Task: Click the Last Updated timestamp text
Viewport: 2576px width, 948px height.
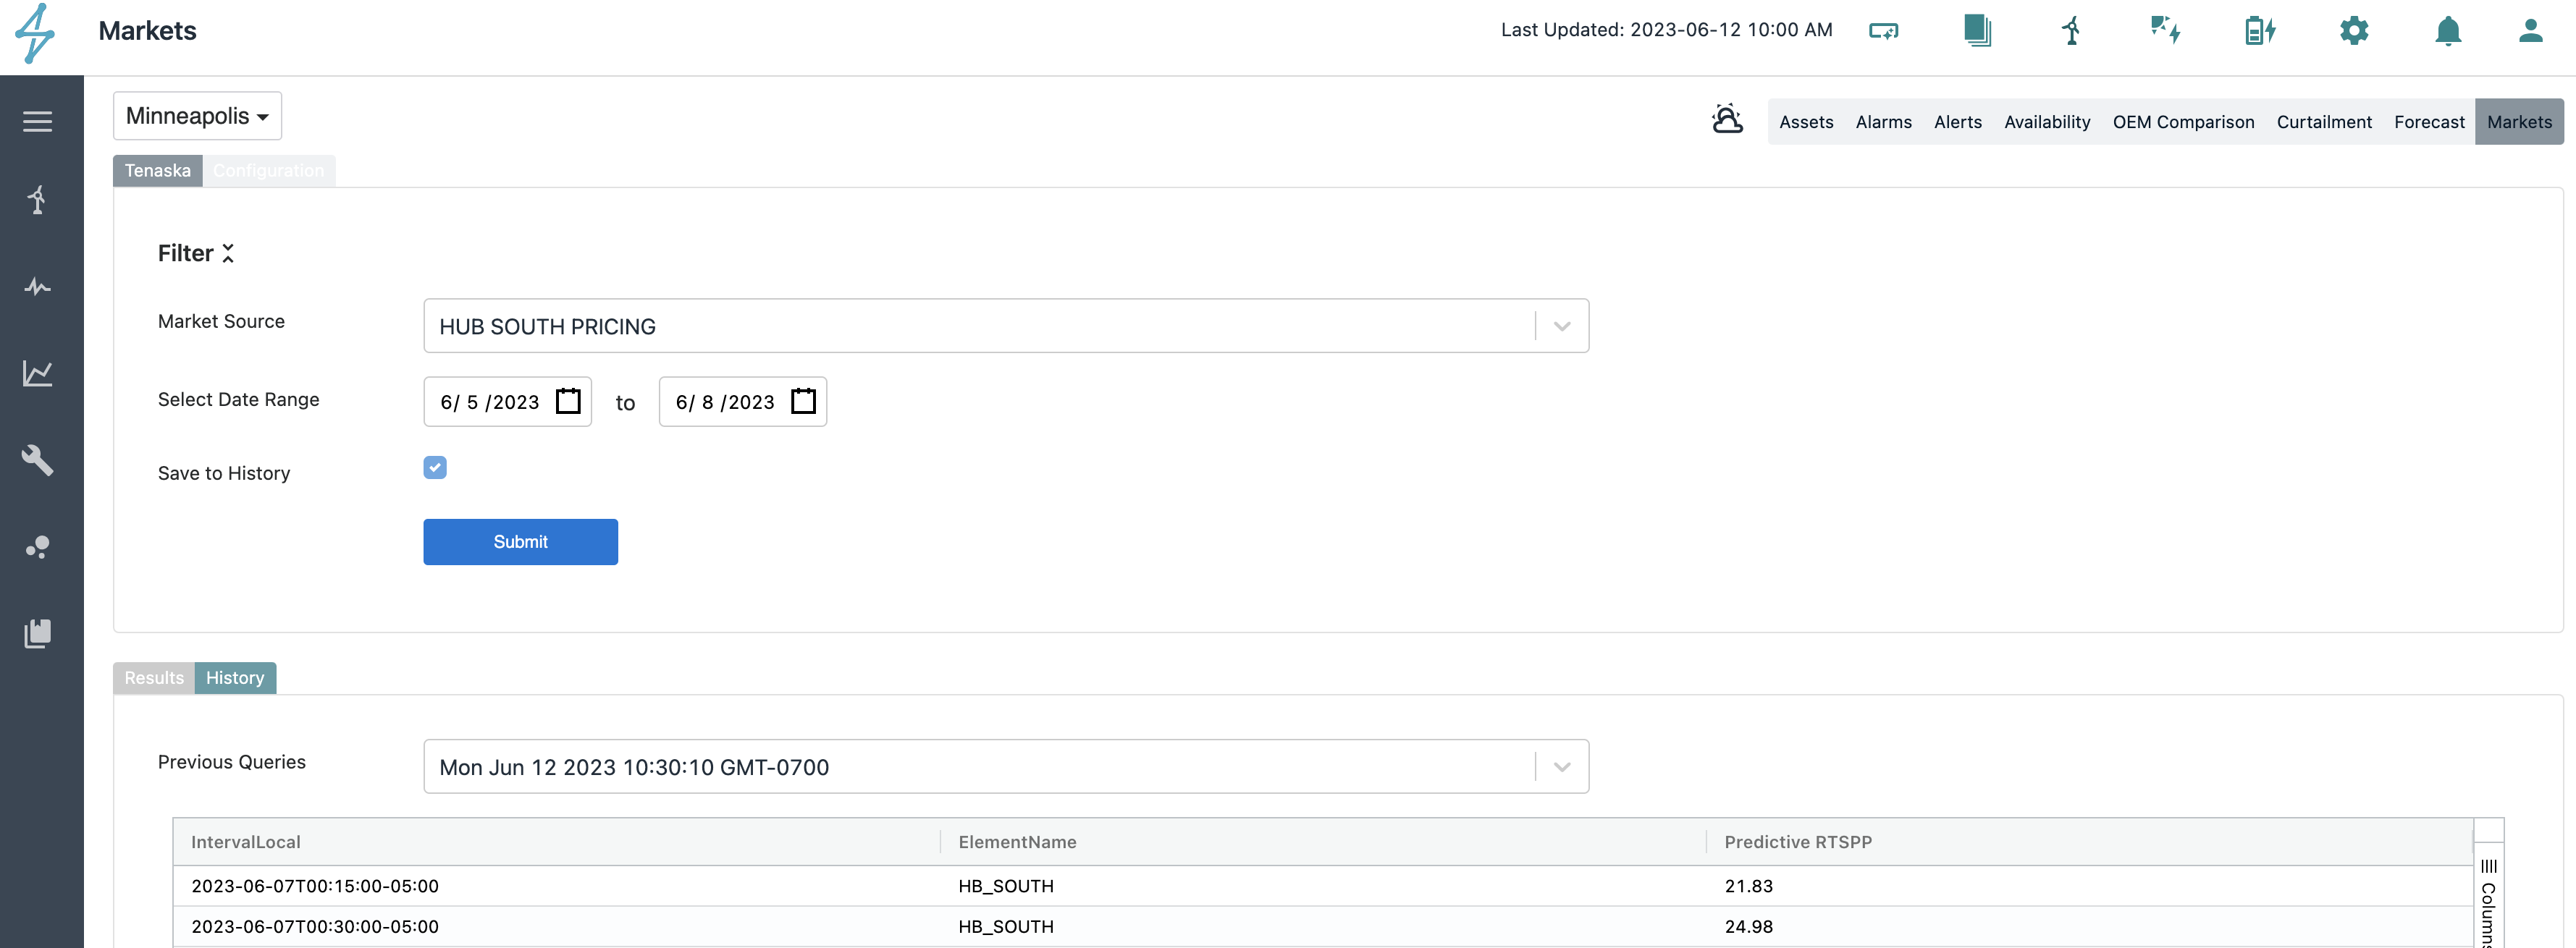Action: [1666, 30]
